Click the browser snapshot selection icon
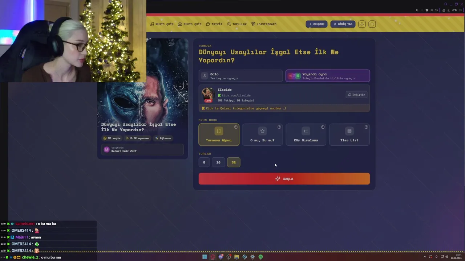This screenshot has height=261, width=465. [422, 10]
